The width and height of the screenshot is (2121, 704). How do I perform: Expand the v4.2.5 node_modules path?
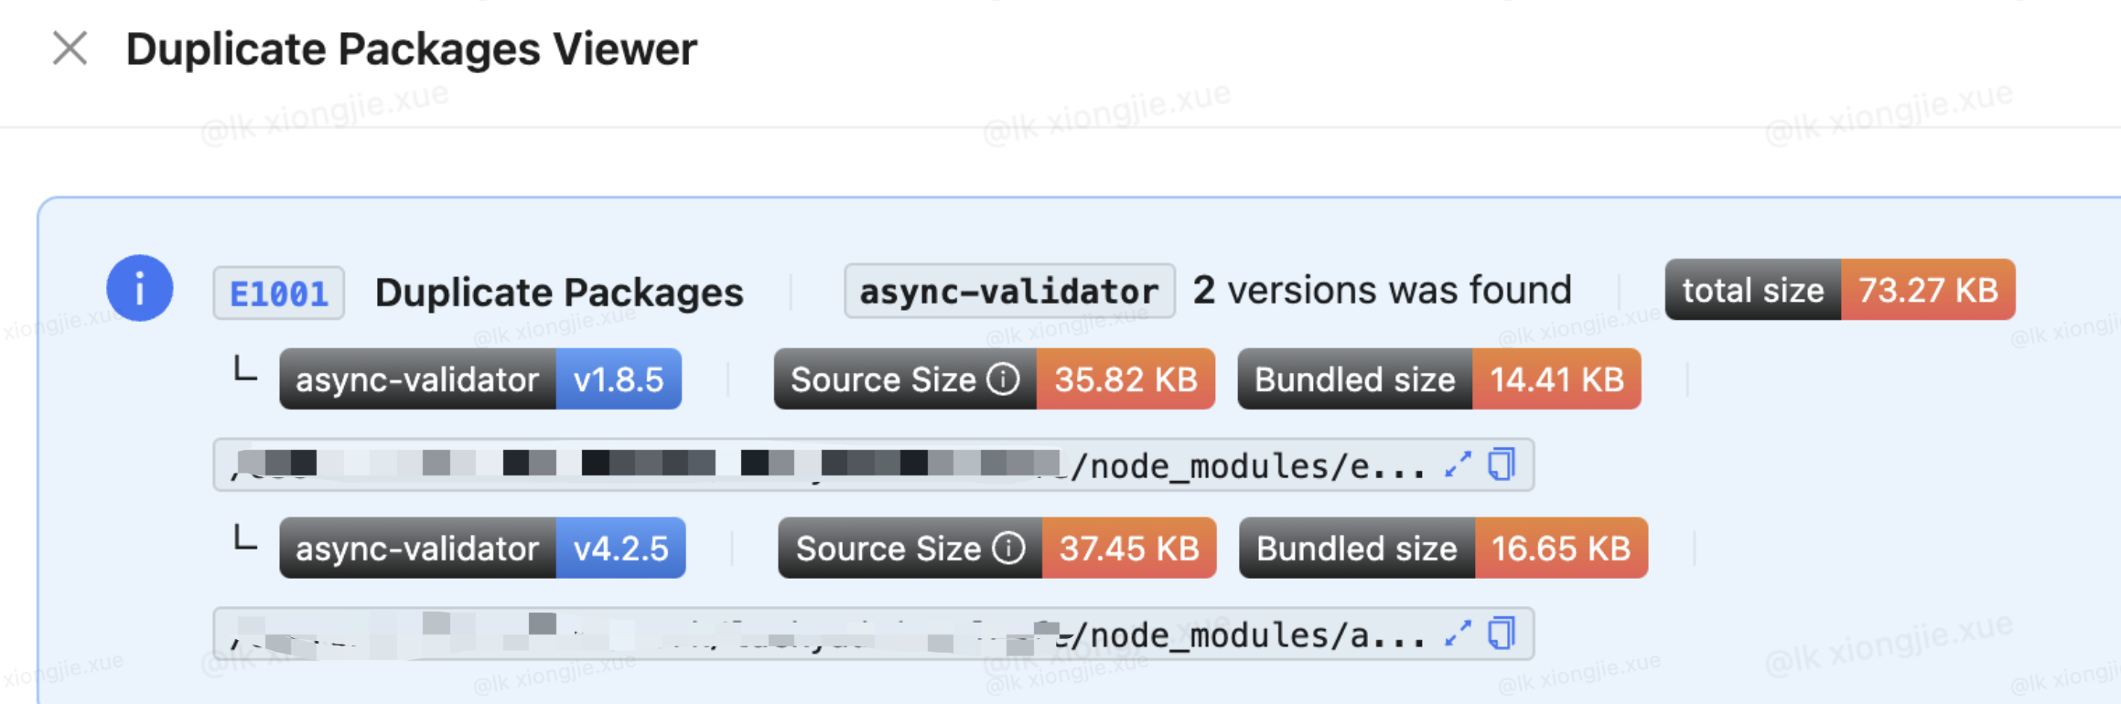(x=1458, y=633)
